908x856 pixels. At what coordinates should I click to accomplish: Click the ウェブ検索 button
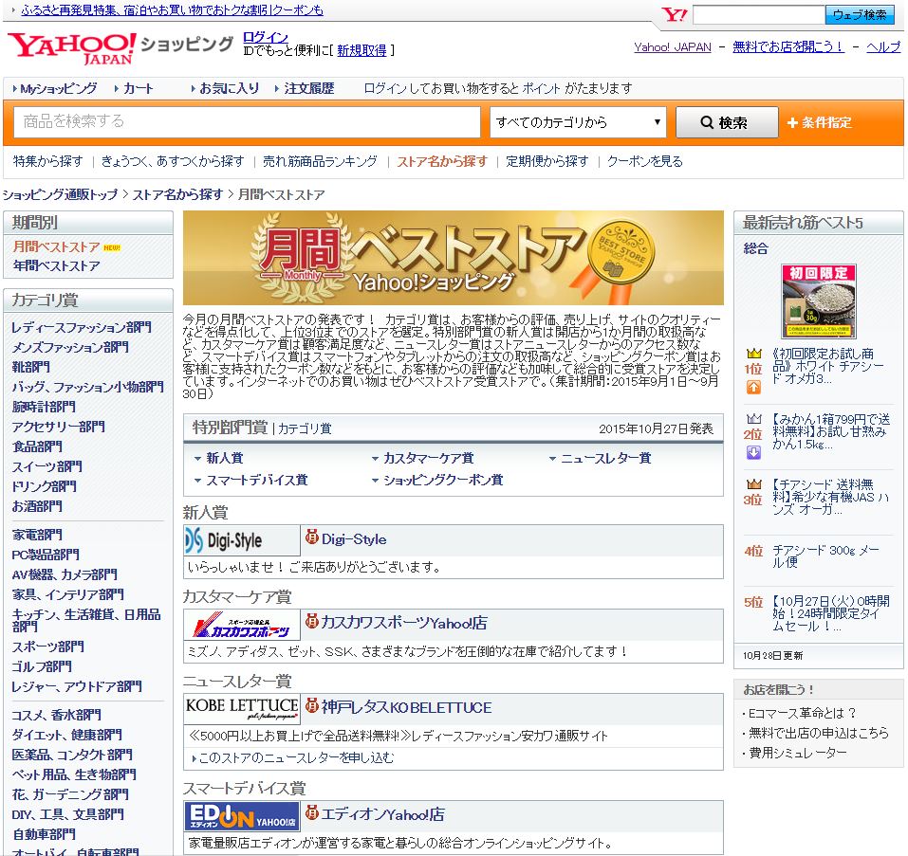[x=860, y=14]
